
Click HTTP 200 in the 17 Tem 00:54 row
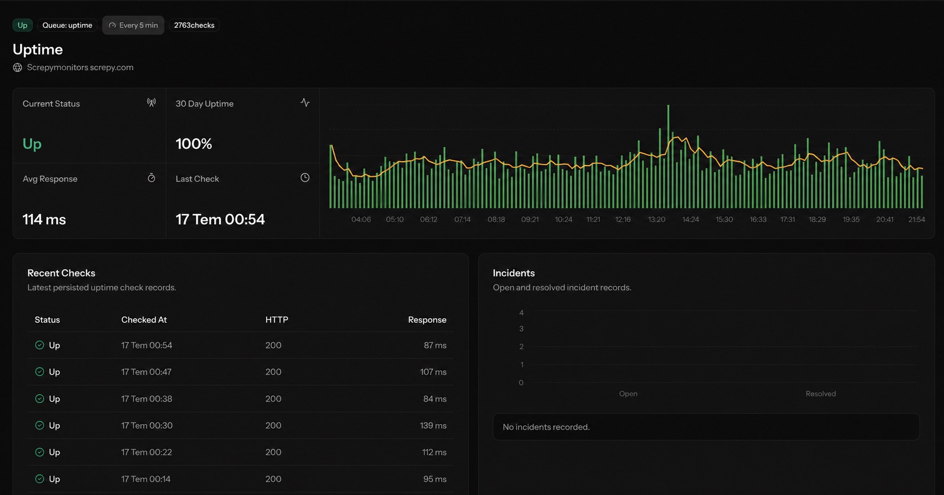coord(273,345)
